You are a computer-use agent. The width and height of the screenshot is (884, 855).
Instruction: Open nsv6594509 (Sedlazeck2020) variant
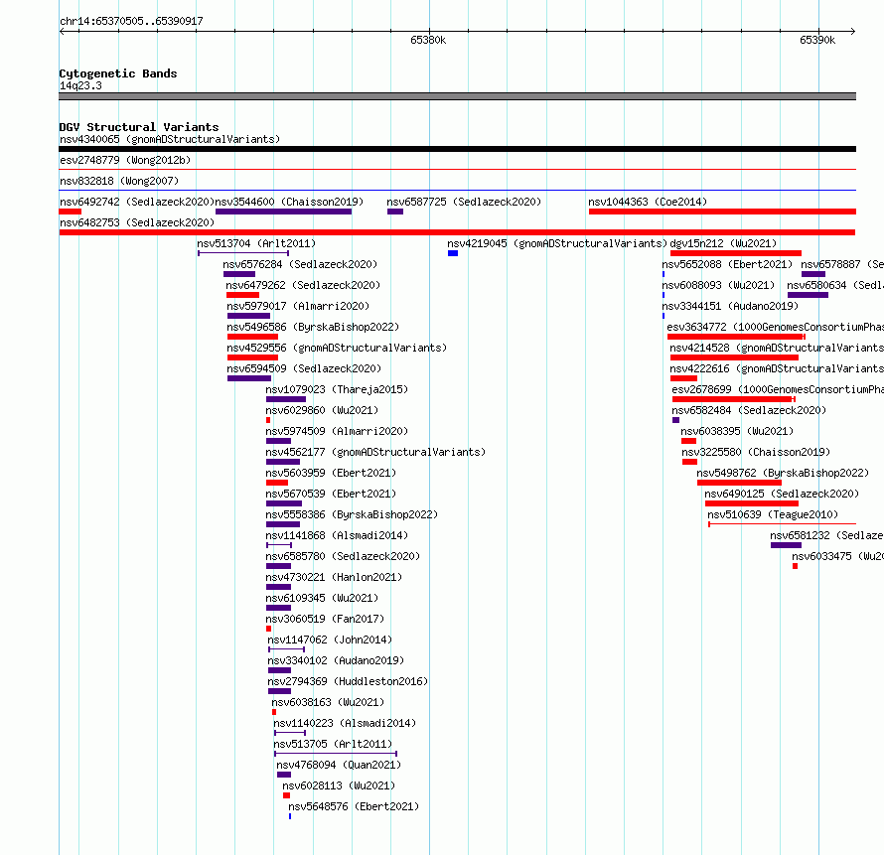[x=304, y=368]
